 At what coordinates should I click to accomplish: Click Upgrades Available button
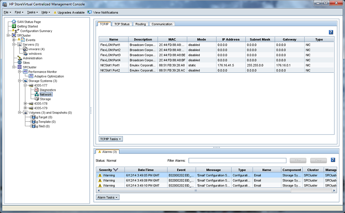[69, 12]
